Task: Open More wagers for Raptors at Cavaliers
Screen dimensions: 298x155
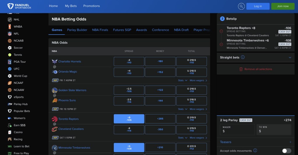Action: tap(198, 138)
